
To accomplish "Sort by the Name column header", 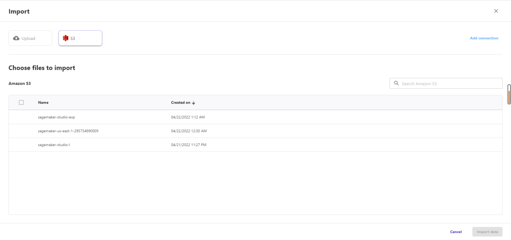I will [x=43, y=102].
